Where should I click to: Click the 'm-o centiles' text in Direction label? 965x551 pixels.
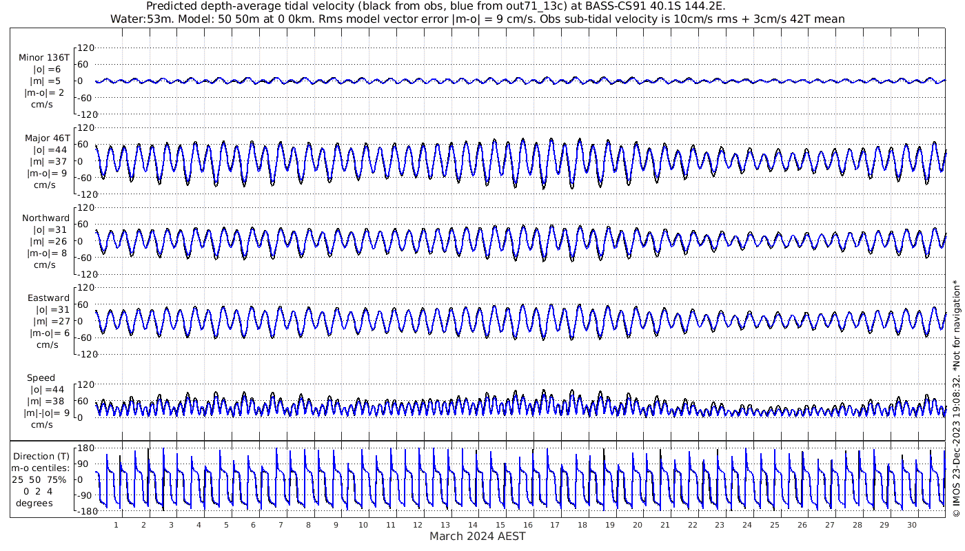42,468
